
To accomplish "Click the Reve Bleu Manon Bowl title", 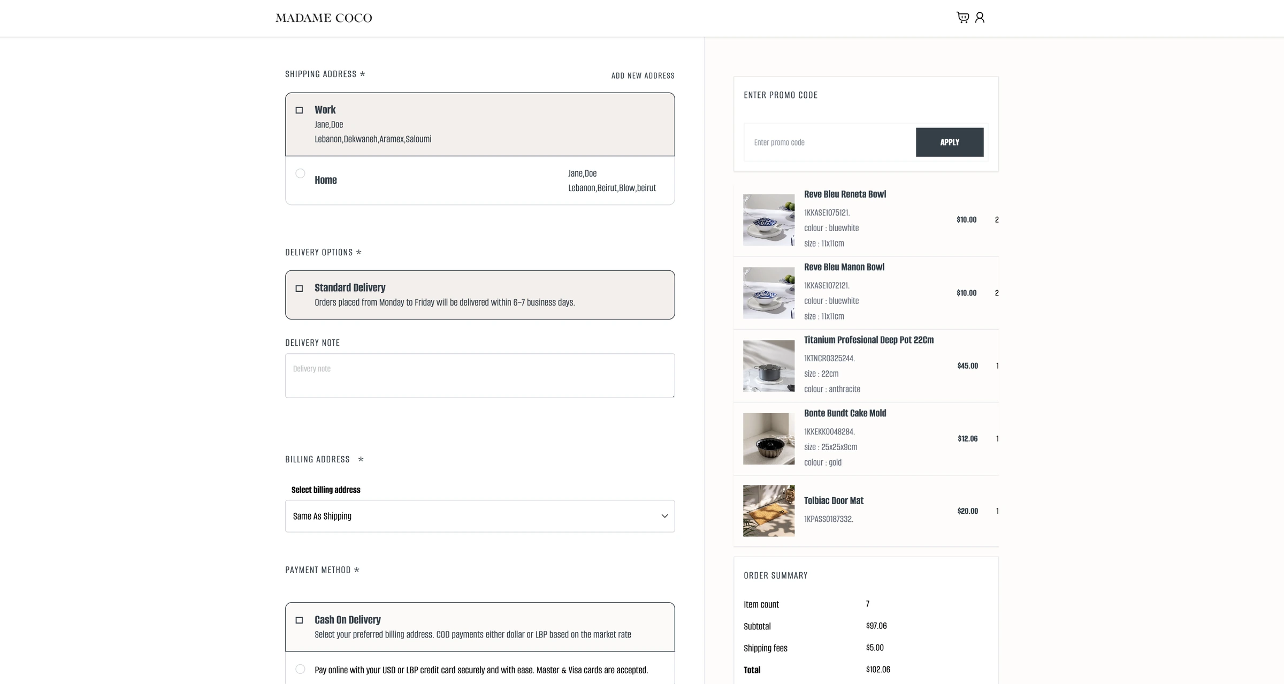I will coord(844,267).
